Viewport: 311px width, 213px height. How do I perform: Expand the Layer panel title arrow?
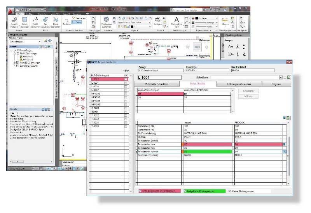click(x=138, y=31)
